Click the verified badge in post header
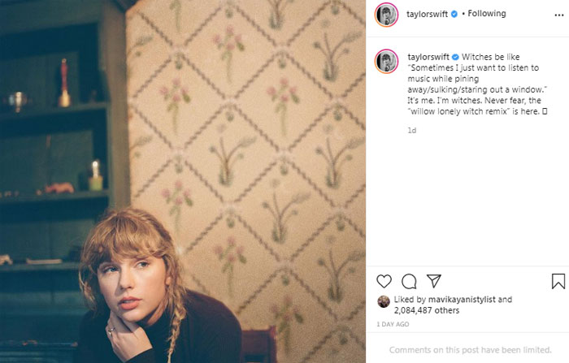 click(455, 14)
